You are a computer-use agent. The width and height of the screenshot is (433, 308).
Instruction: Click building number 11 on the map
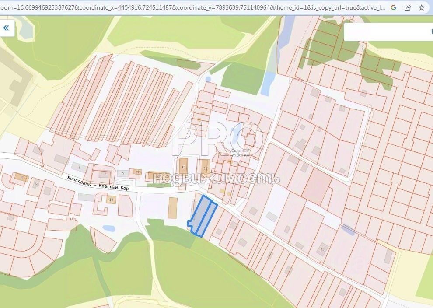[137, 171]
